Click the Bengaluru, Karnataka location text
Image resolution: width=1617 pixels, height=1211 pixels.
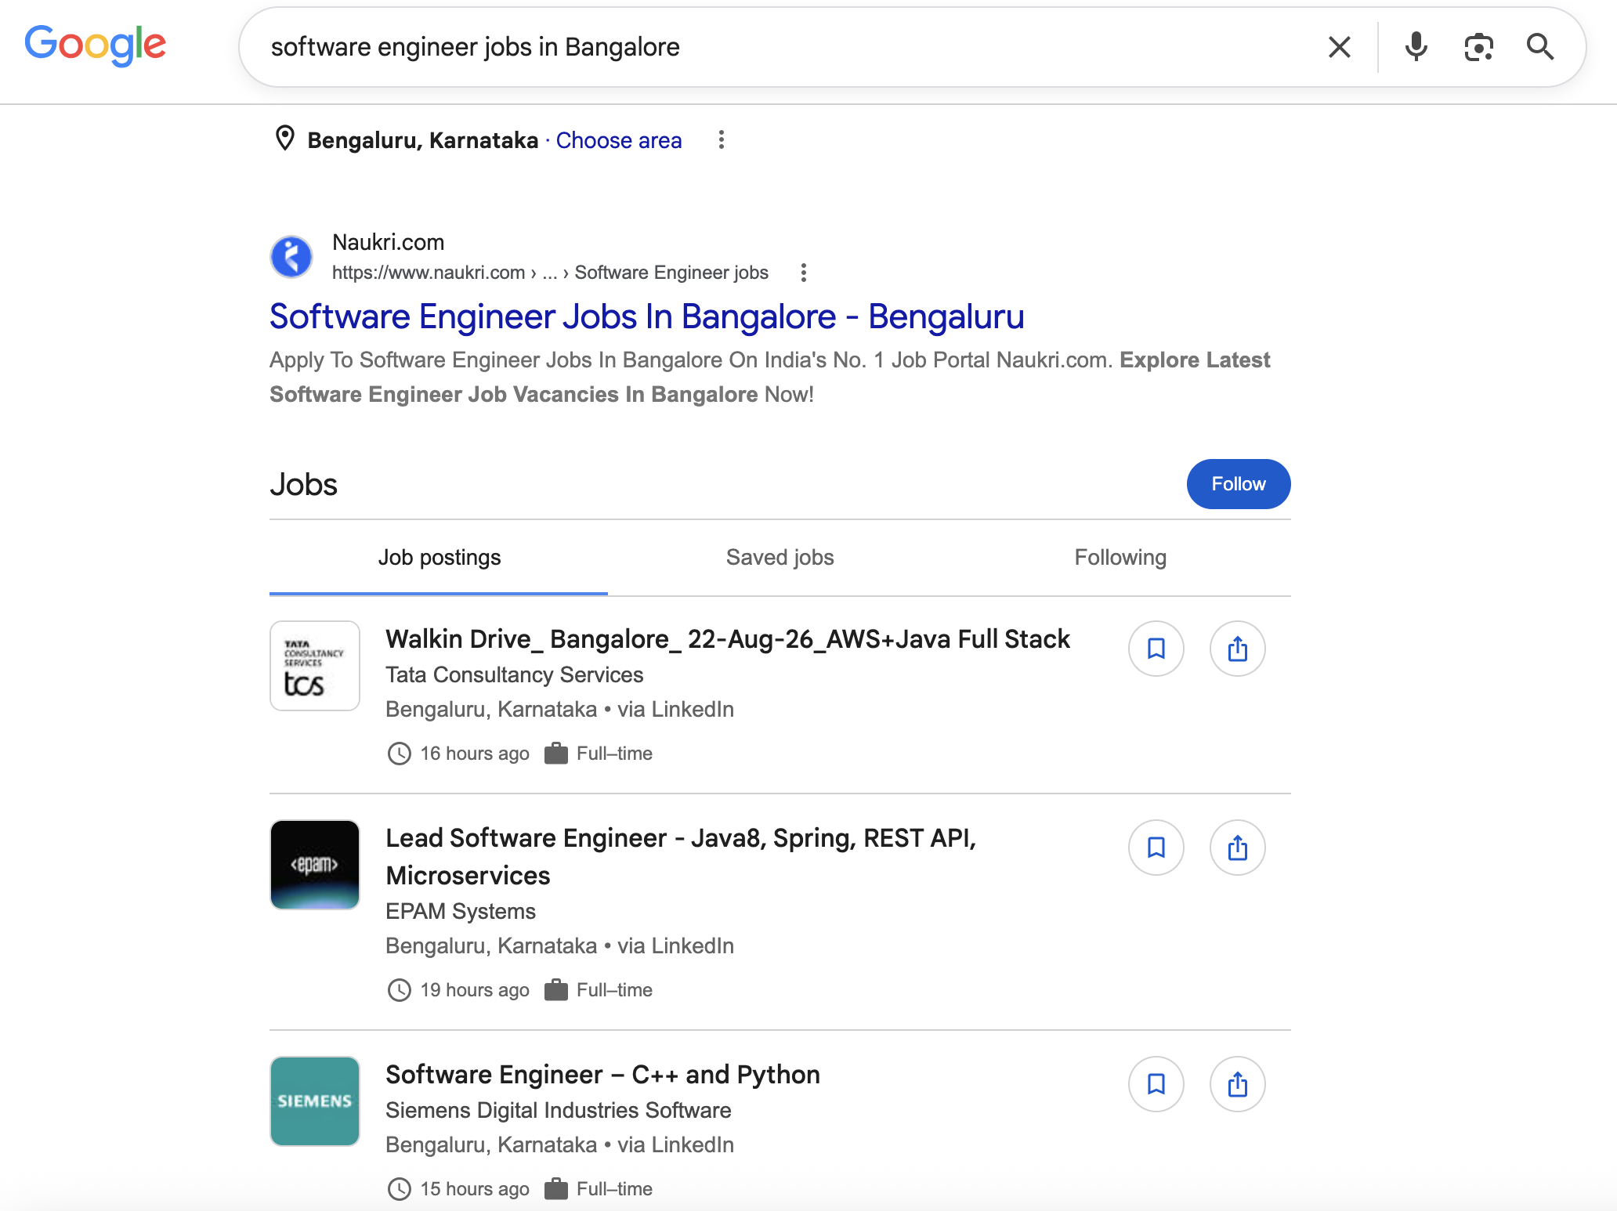(423, 140)
